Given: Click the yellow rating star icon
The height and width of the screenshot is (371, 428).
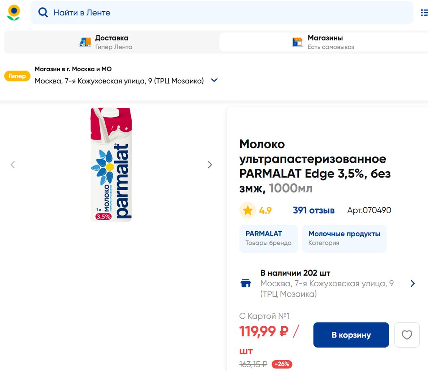Looking at the screenshot, I should (x=248, y=211).
